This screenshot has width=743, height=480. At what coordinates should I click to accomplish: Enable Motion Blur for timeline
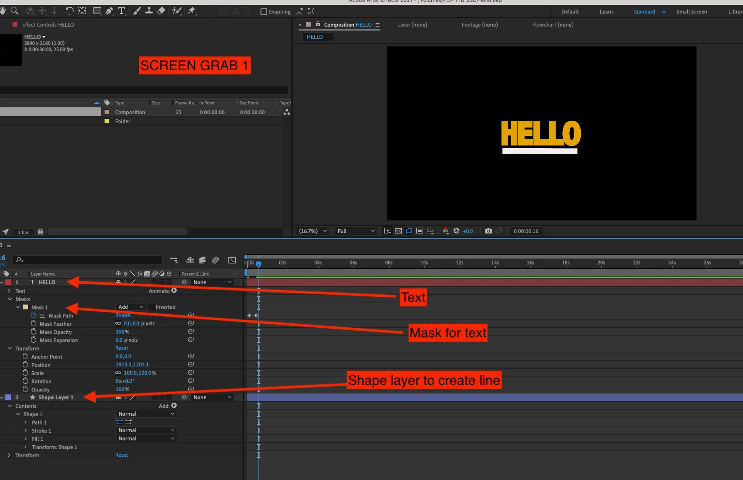click(215, 260)
